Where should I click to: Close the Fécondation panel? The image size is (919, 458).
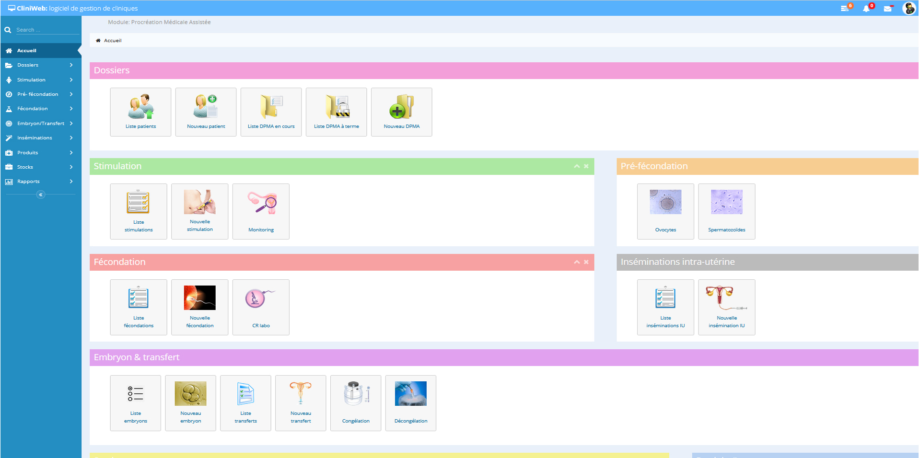click(586, 262)
